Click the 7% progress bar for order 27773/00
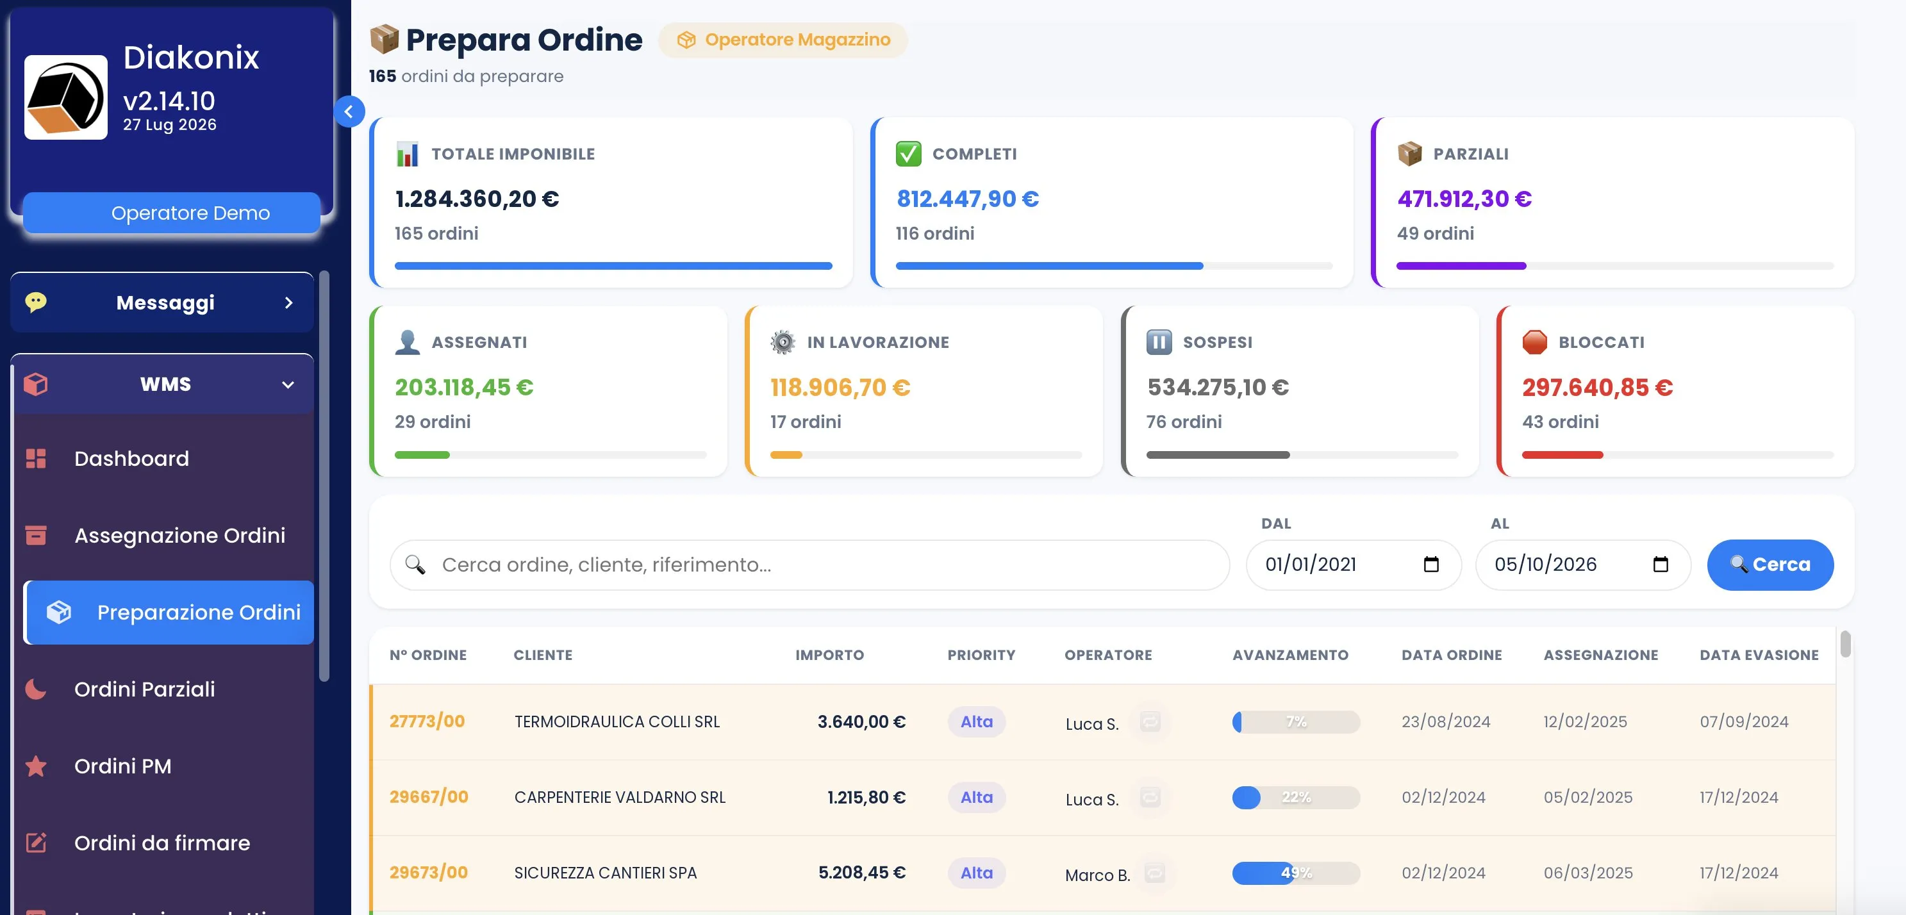 point(1296,721)
